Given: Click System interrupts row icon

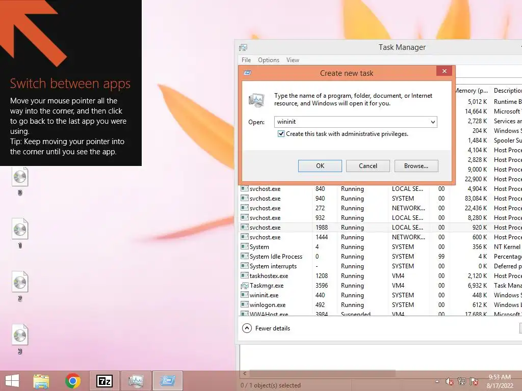Looking at the screenshot, I should point(245,266).
